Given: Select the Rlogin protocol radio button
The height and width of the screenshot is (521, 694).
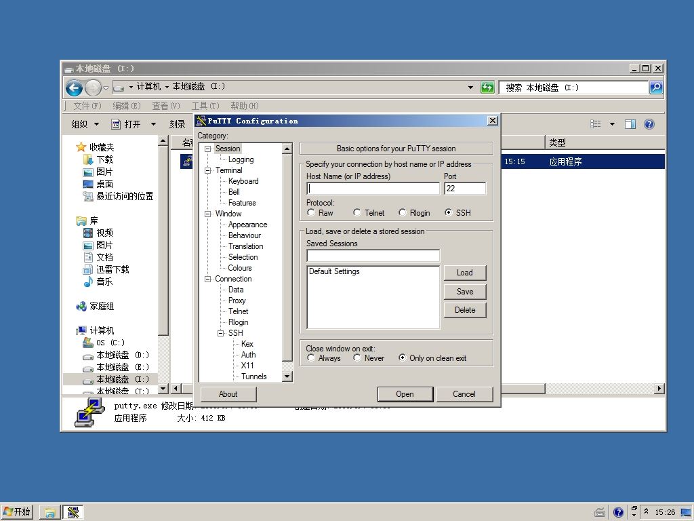Looking at the screenshot, I should (x=403, y=212).
